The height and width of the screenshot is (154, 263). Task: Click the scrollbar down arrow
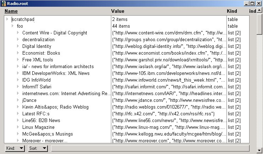259,150
